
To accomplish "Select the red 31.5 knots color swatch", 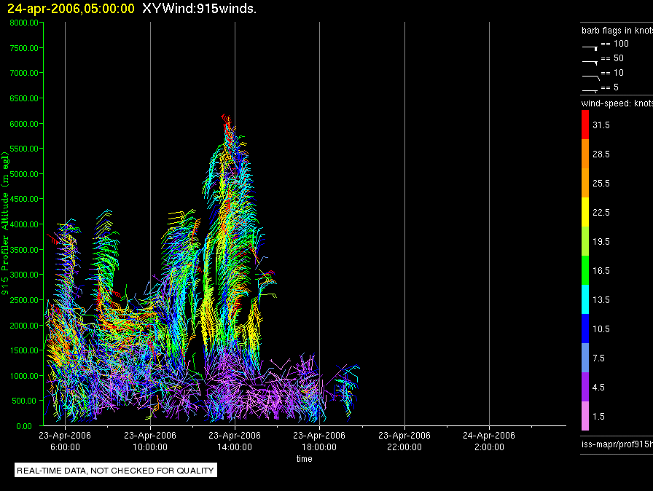I will pyautogui.click(x=584, y=125).
